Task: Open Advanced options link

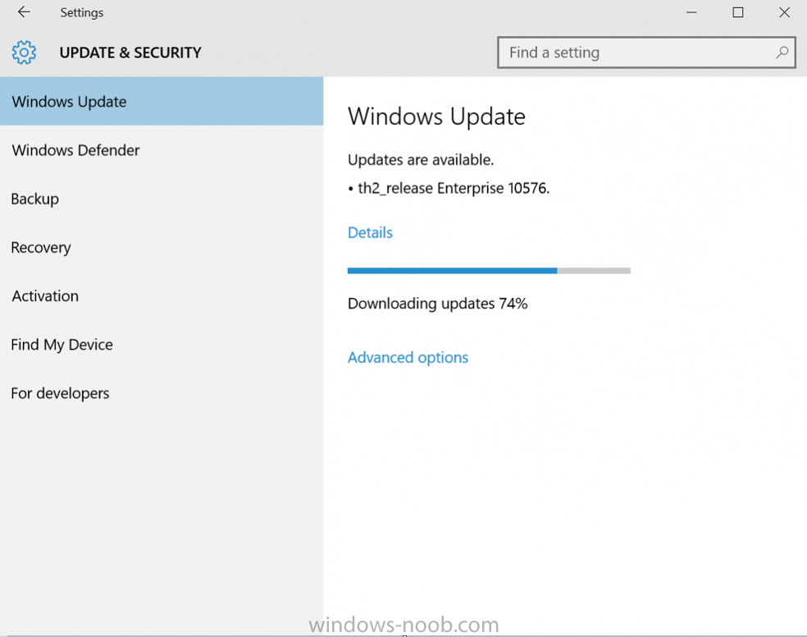Action: point(408,357)
